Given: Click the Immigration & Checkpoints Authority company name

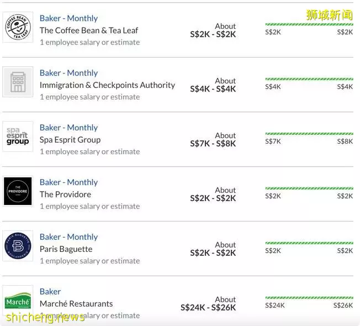Looking at the screenshot, I should tap(107, 85).
